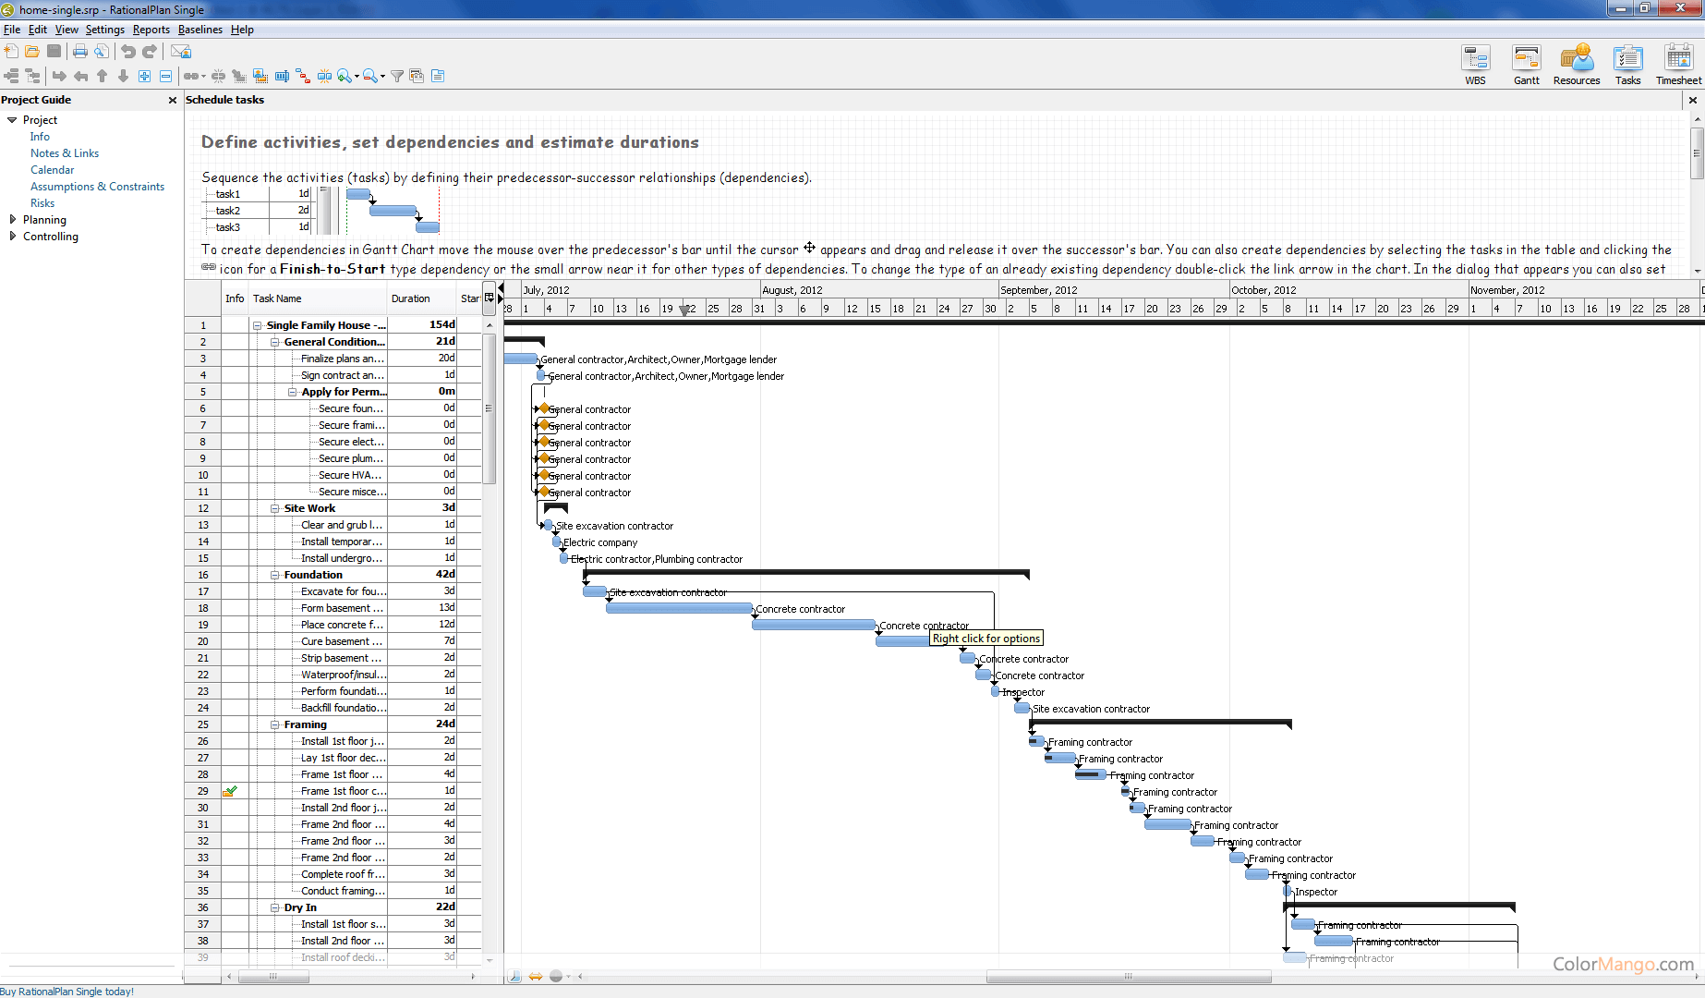Toggle the completion check on row 29
This screenshot has width=1705, height=998.
(231, 791)
